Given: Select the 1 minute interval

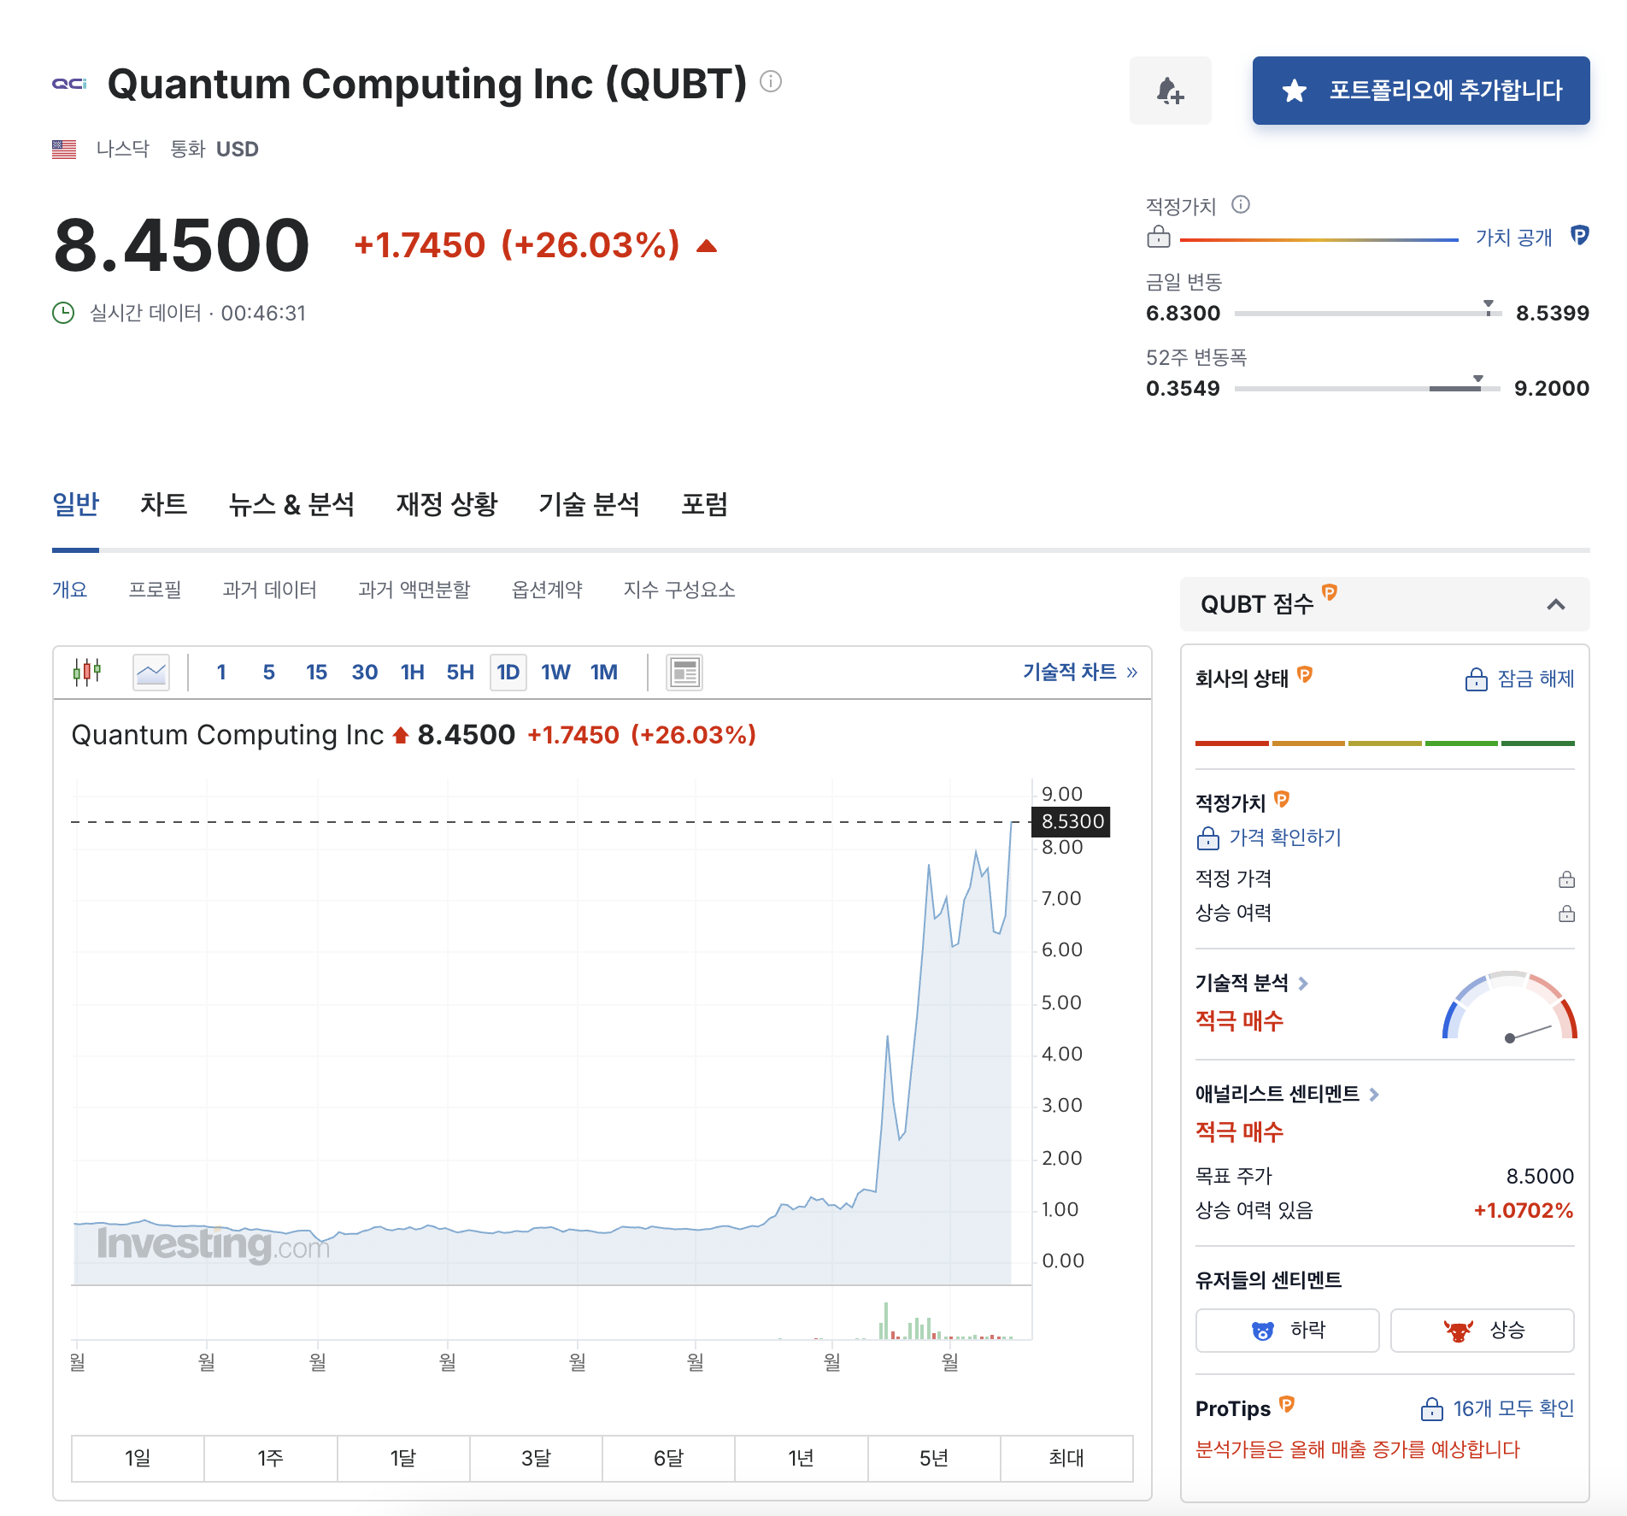Looking at the screenshot, I should 221,673.
